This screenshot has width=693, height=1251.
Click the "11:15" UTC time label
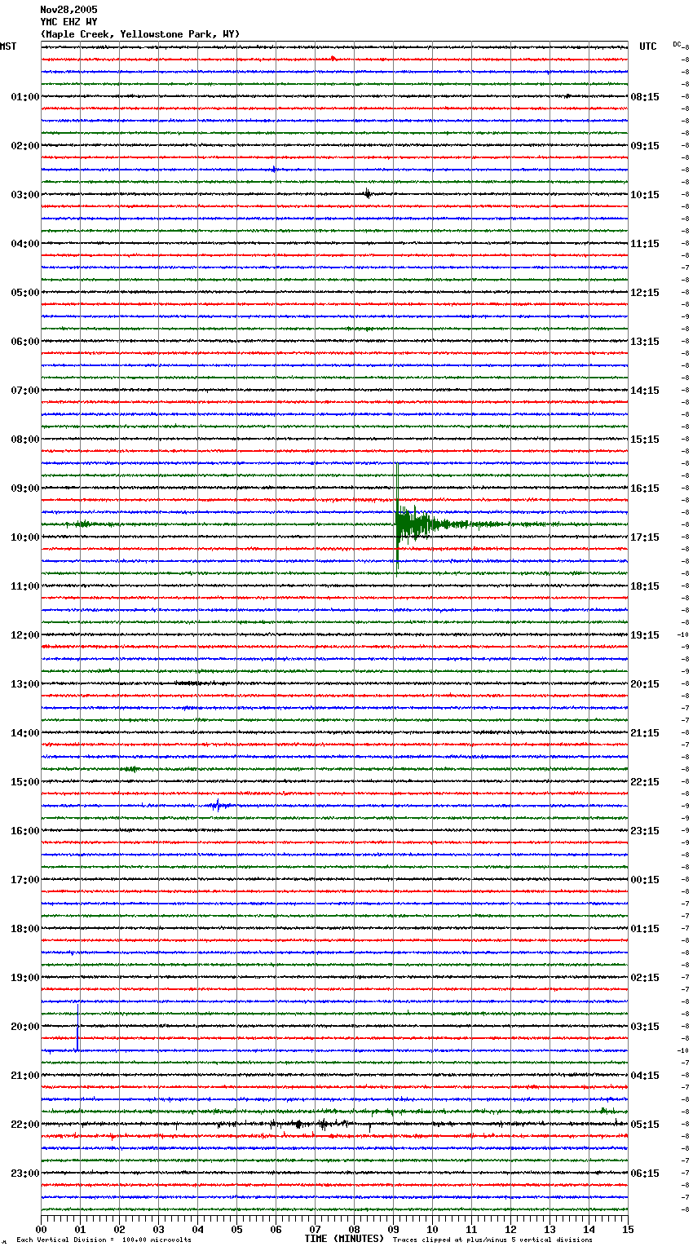click(x=645, y=244)
